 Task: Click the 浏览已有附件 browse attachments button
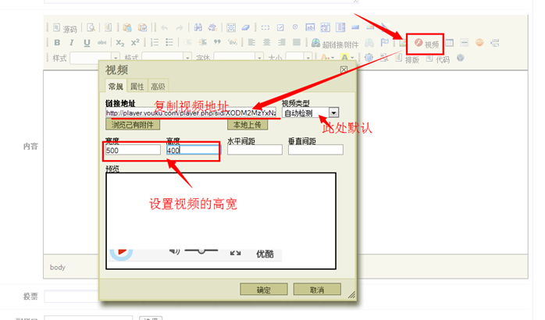133,125
